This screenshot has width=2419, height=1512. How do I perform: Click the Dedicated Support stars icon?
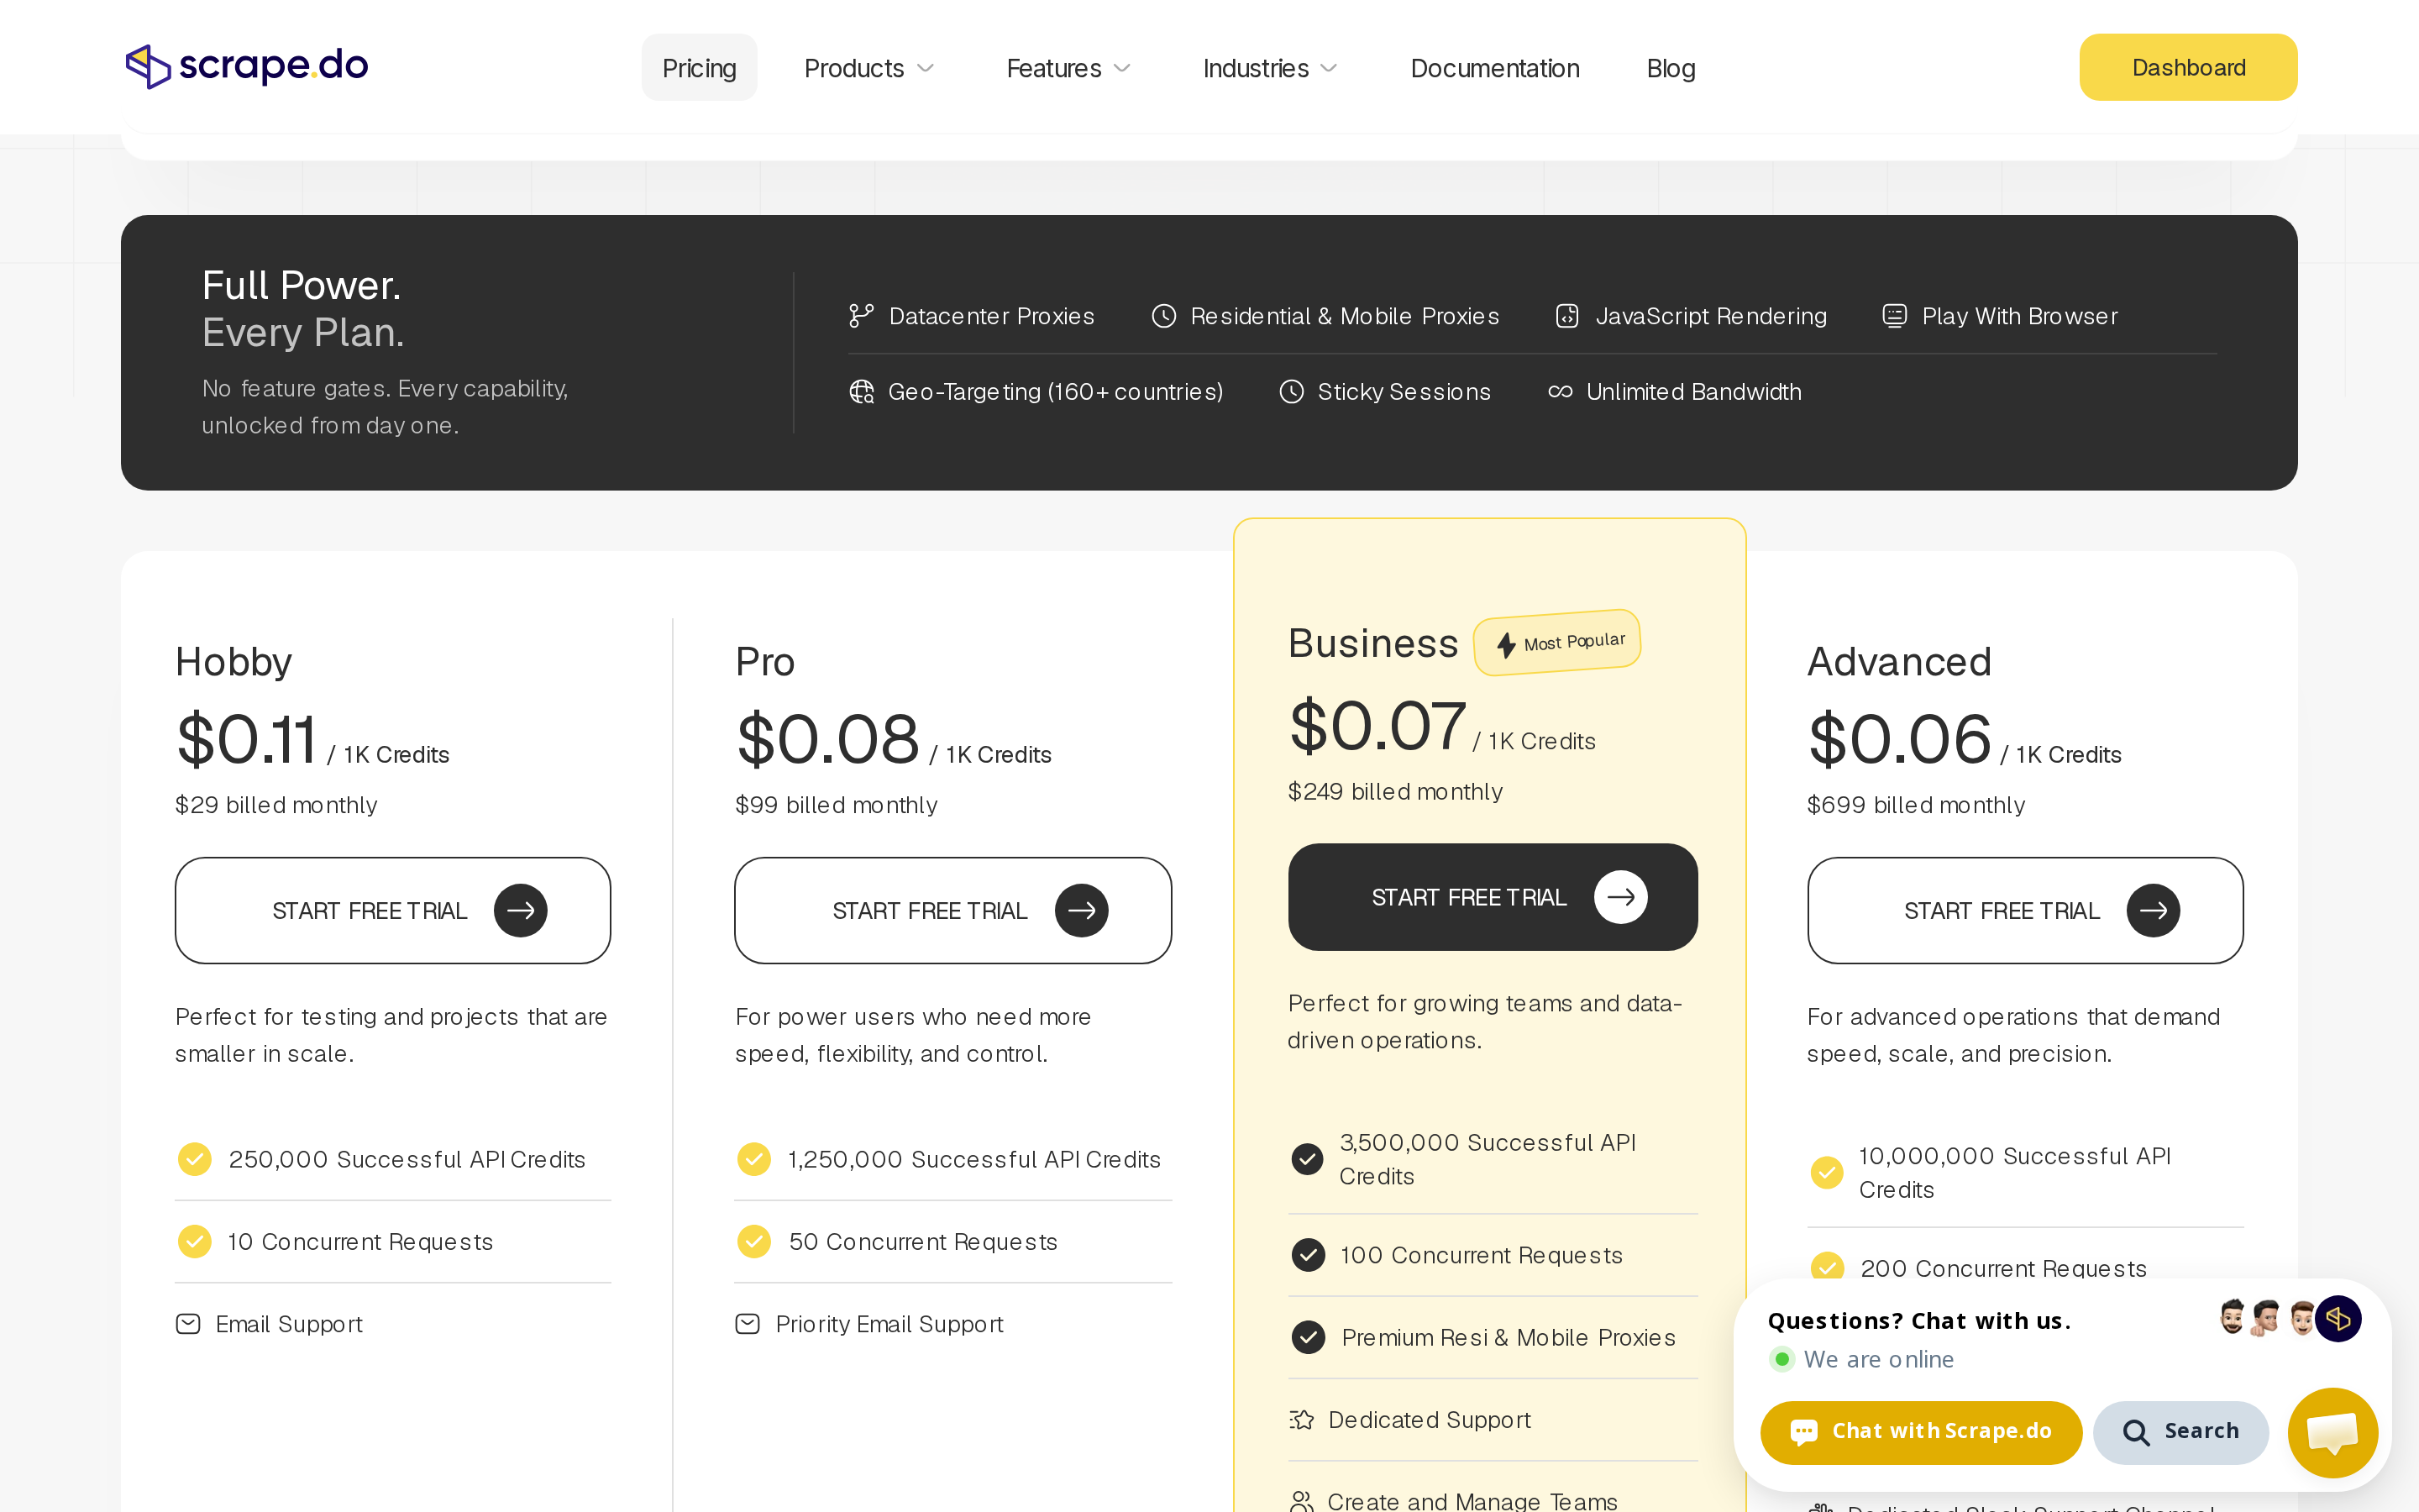pyautogui.click(x=1301, y=1420)
